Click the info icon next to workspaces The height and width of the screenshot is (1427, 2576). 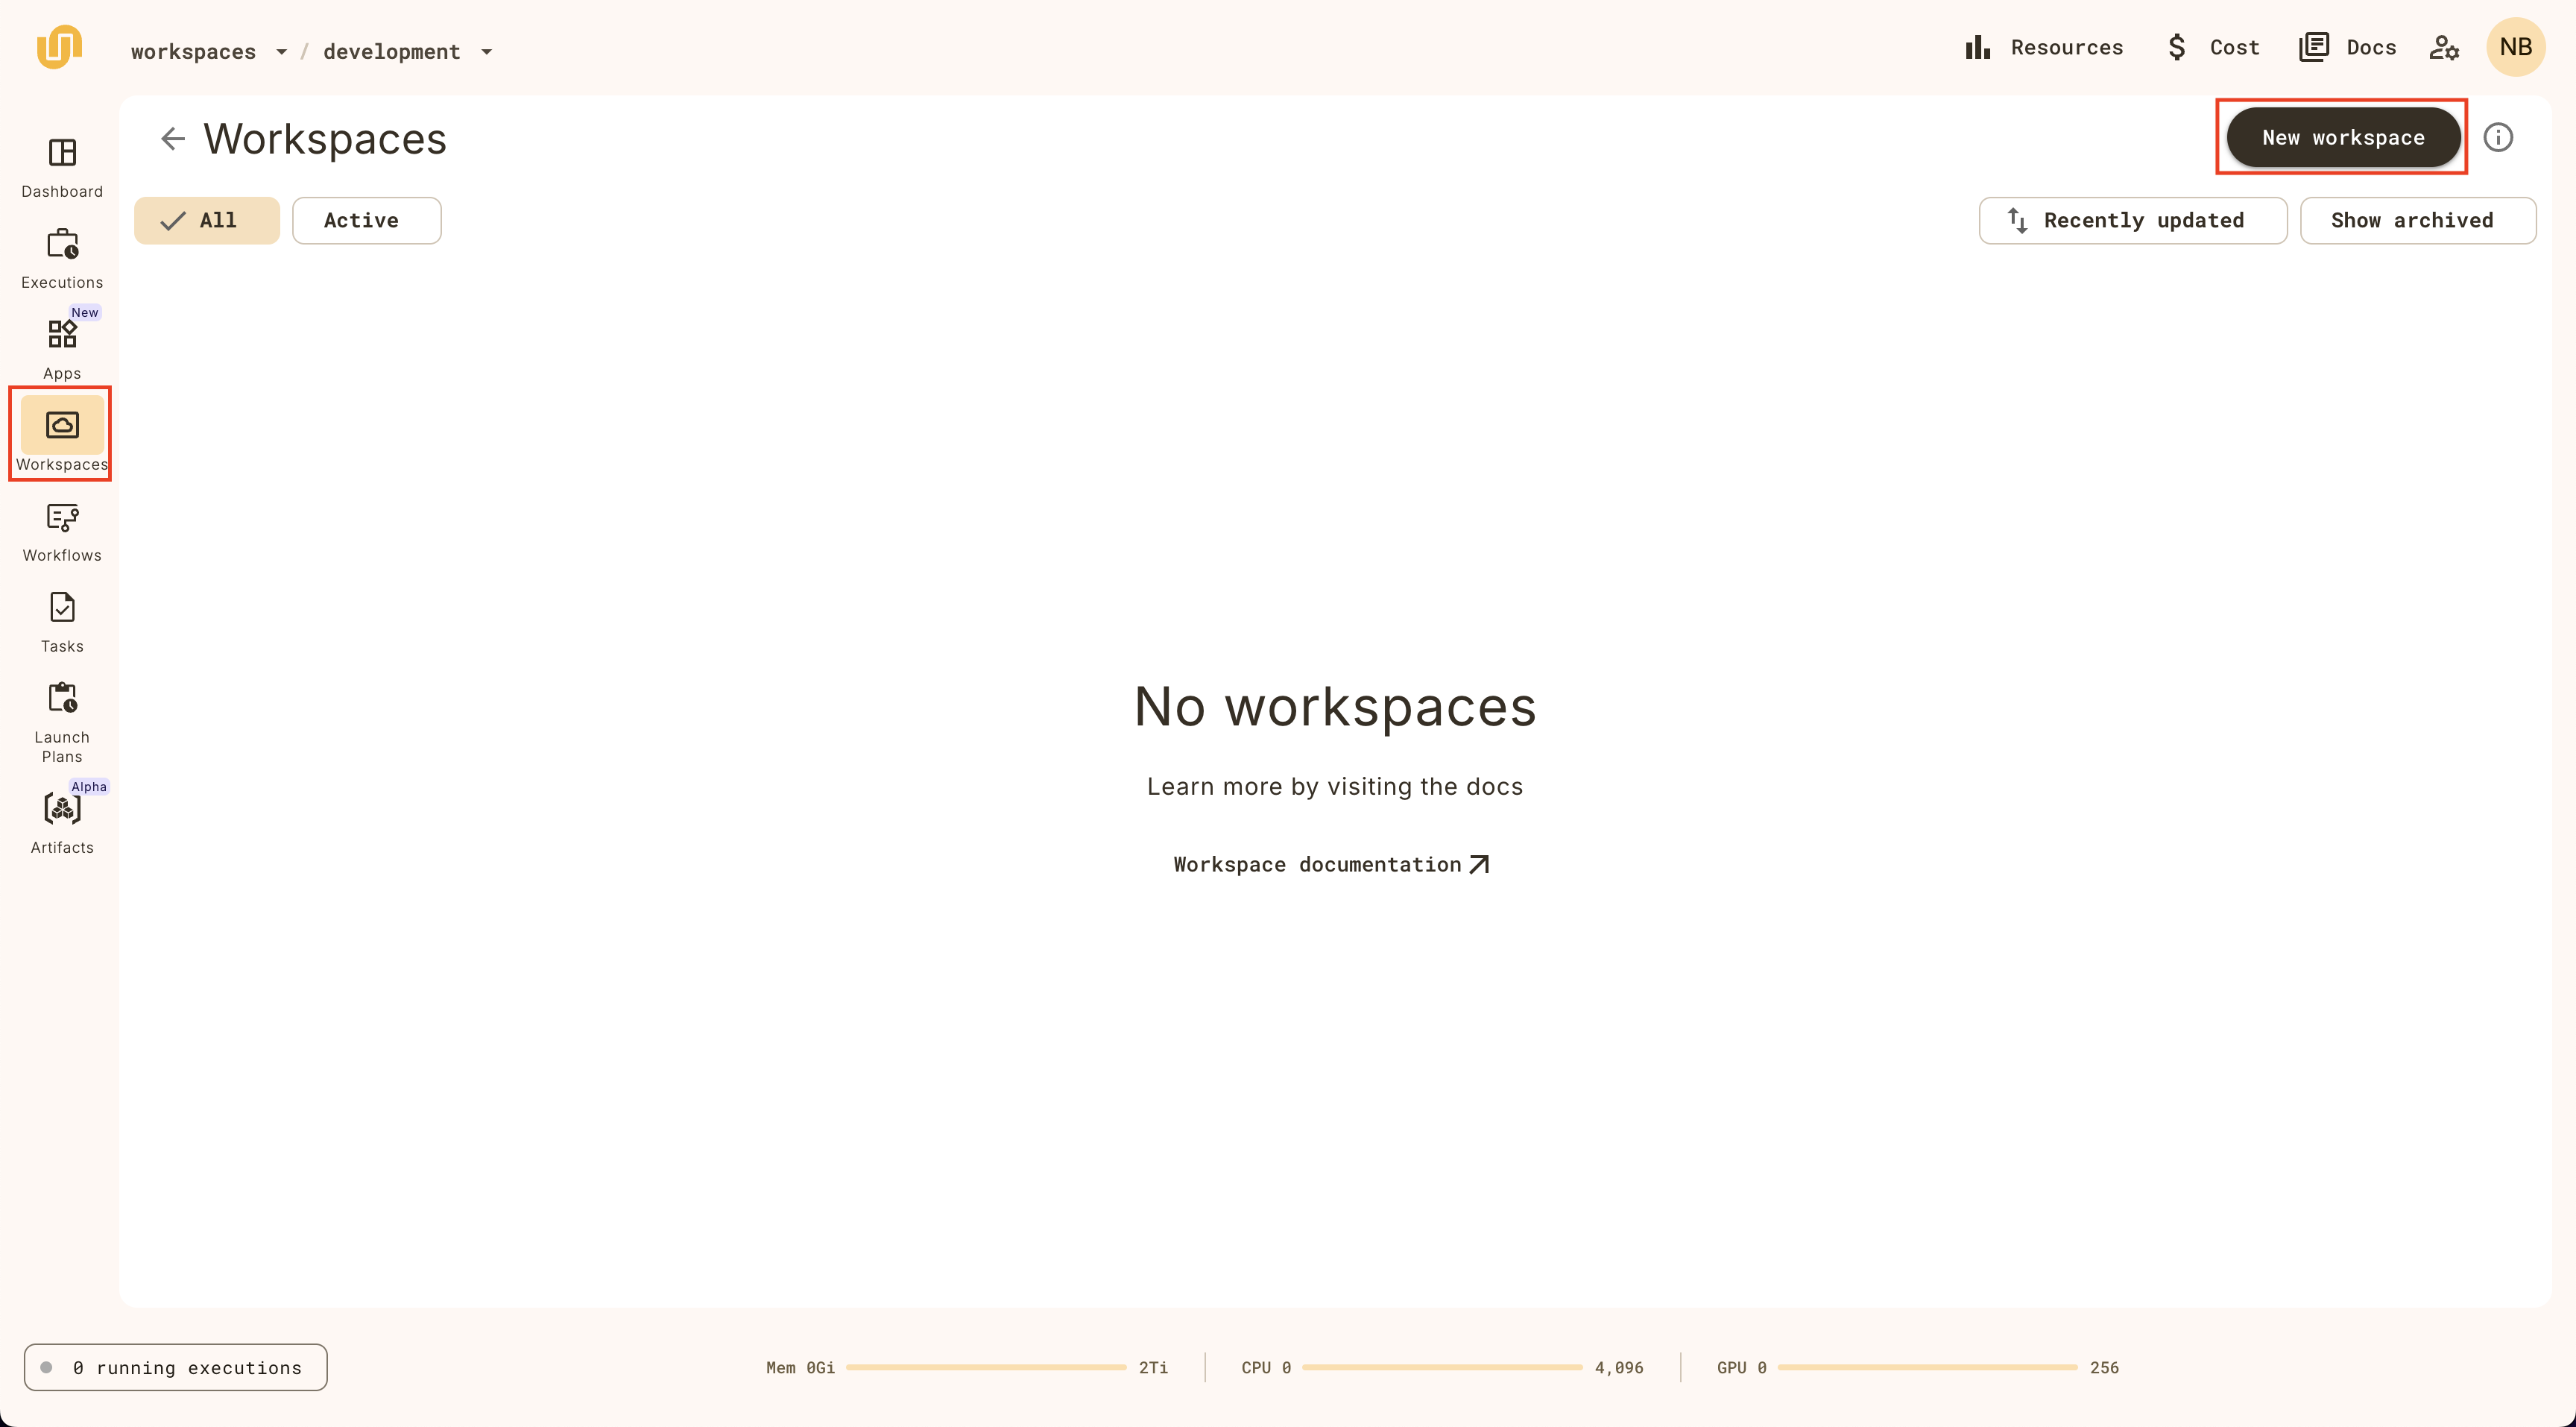pos(2498,137)
